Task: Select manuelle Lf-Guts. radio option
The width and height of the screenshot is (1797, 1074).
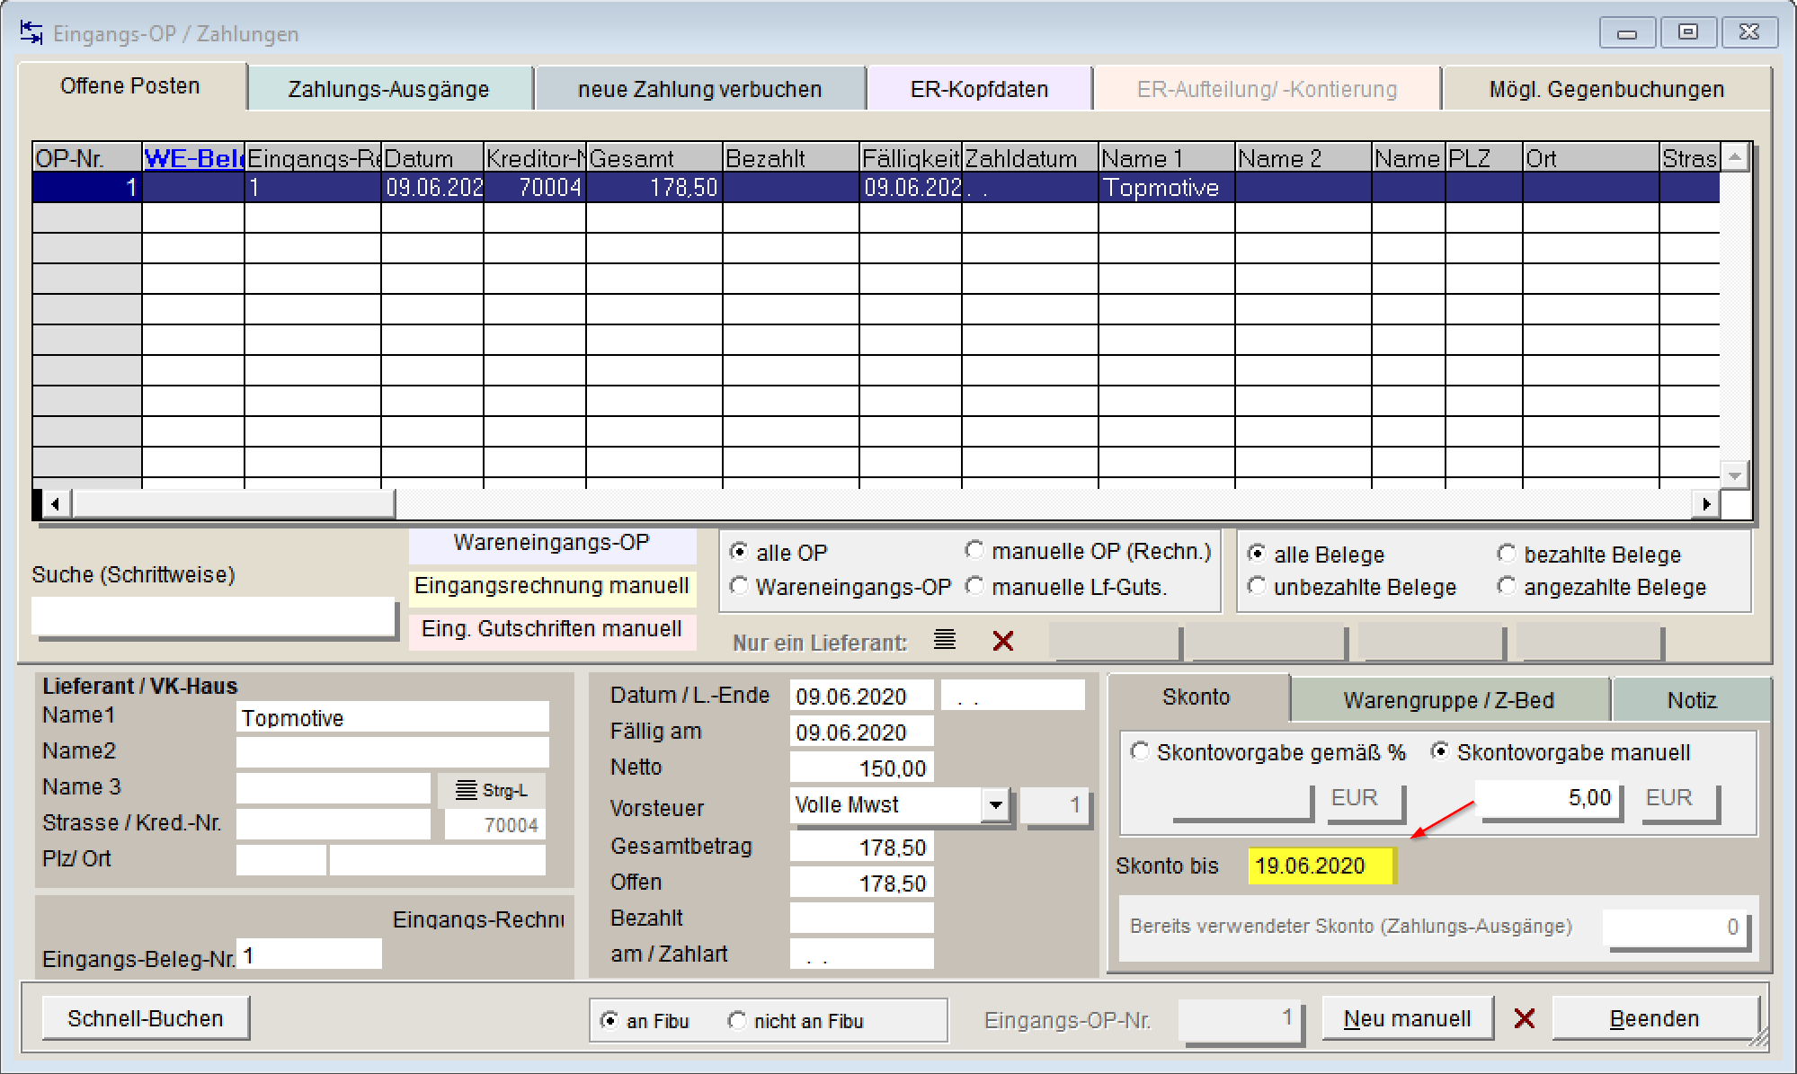Action: (974, 586)
